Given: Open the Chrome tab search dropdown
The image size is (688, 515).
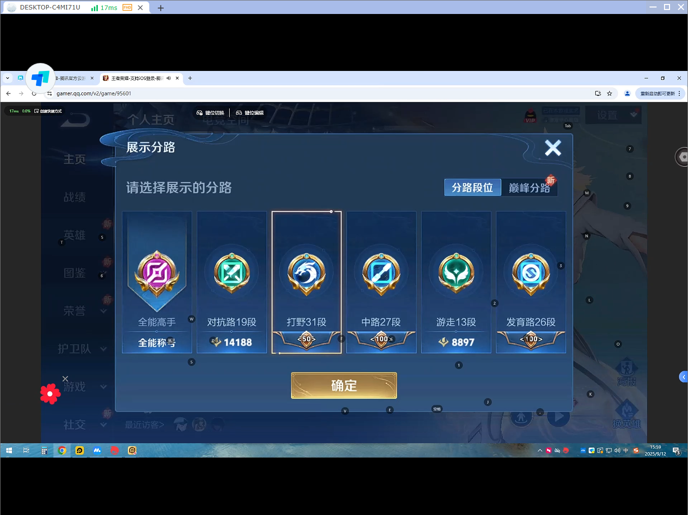Looking at the screenshot, I should pyautogui.click(x=7, y=78).
